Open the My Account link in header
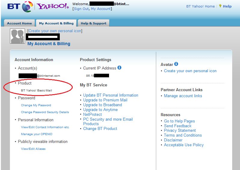This screenshot has width=240, height=170. point(101,9)
